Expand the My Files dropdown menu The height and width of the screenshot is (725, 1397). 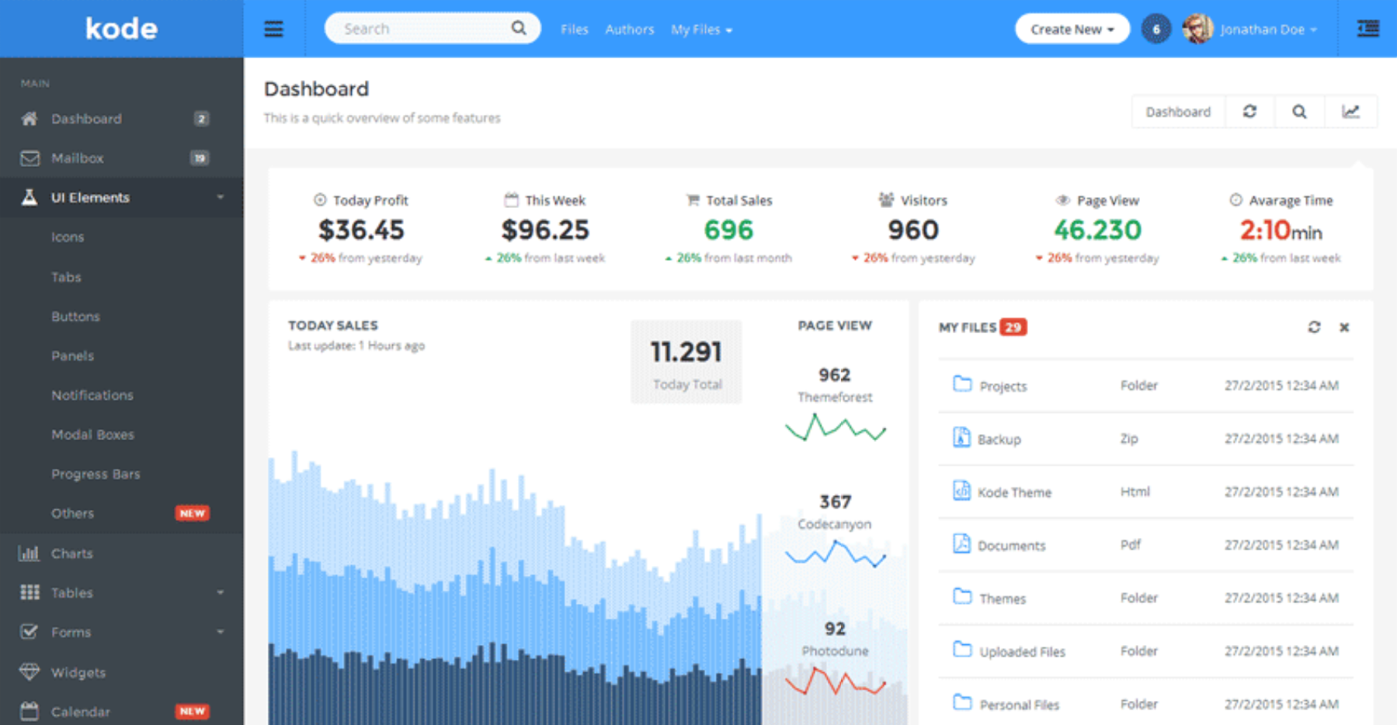701,29
